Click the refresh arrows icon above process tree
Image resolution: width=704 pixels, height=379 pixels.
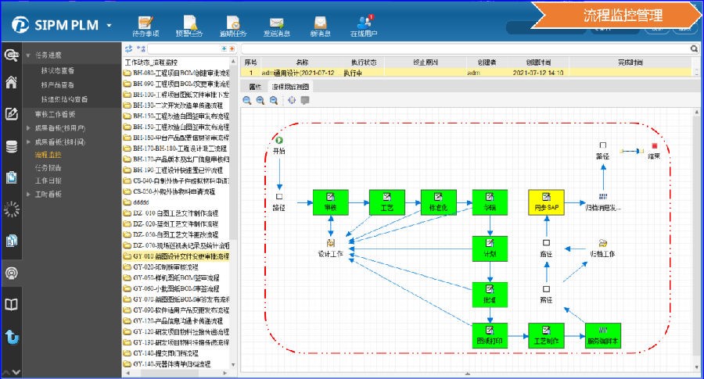pos(129,48)
